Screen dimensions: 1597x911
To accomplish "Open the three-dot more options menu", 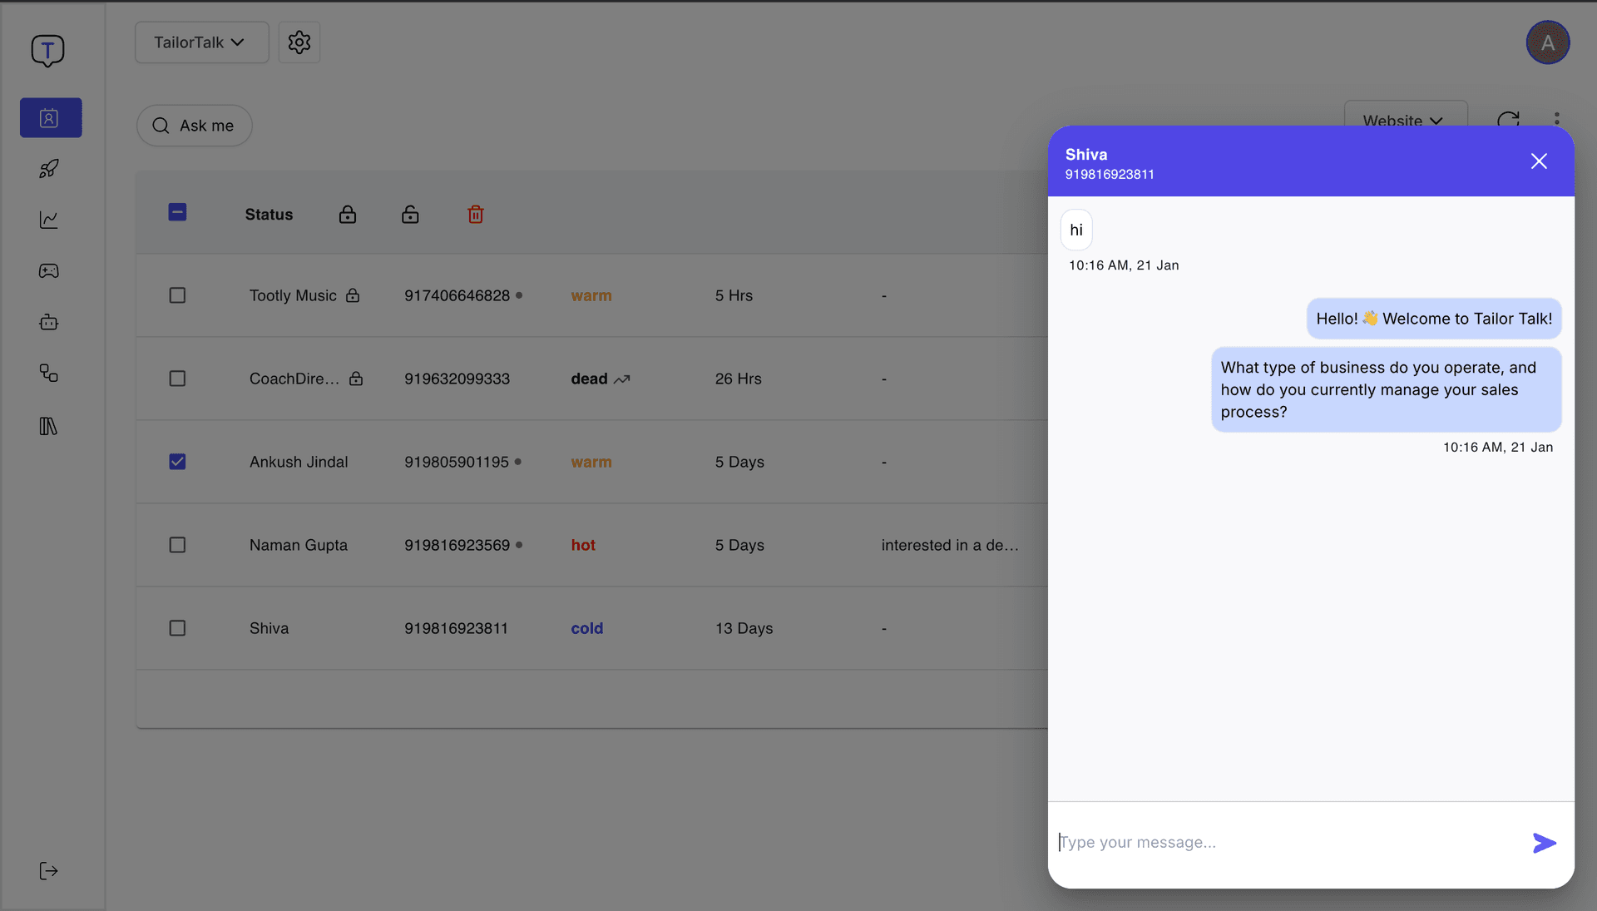I will 1557,118.
